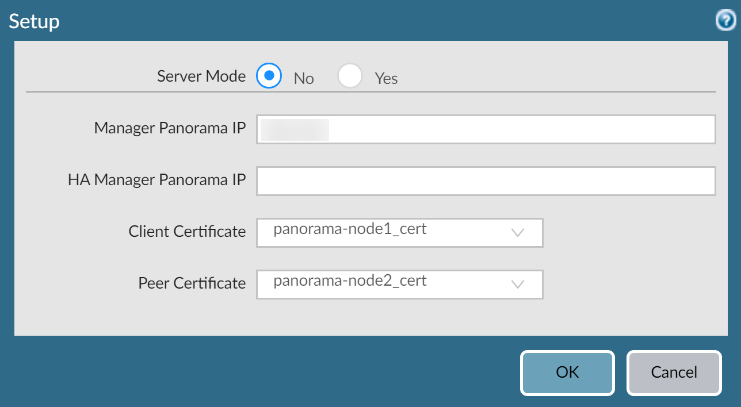Confirm settings with the OK button
Screen dimensions: 741x407
point(567,373)
